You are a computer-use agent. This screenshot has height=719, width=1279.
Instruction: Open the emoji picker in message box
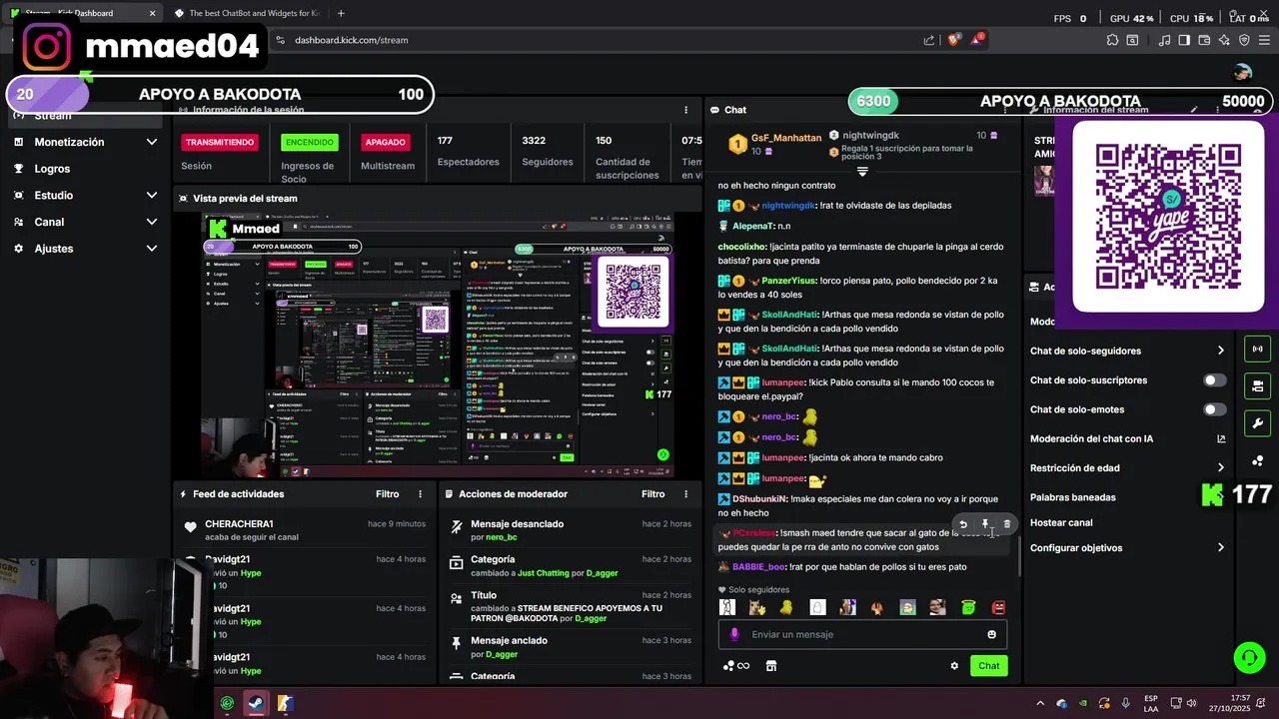coord(991,634)
